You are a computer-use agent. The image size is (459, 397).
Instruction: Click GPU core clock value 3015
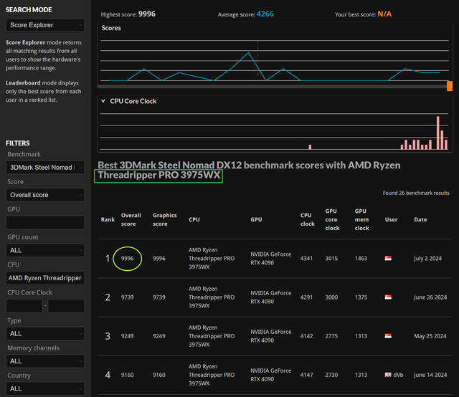331,258
